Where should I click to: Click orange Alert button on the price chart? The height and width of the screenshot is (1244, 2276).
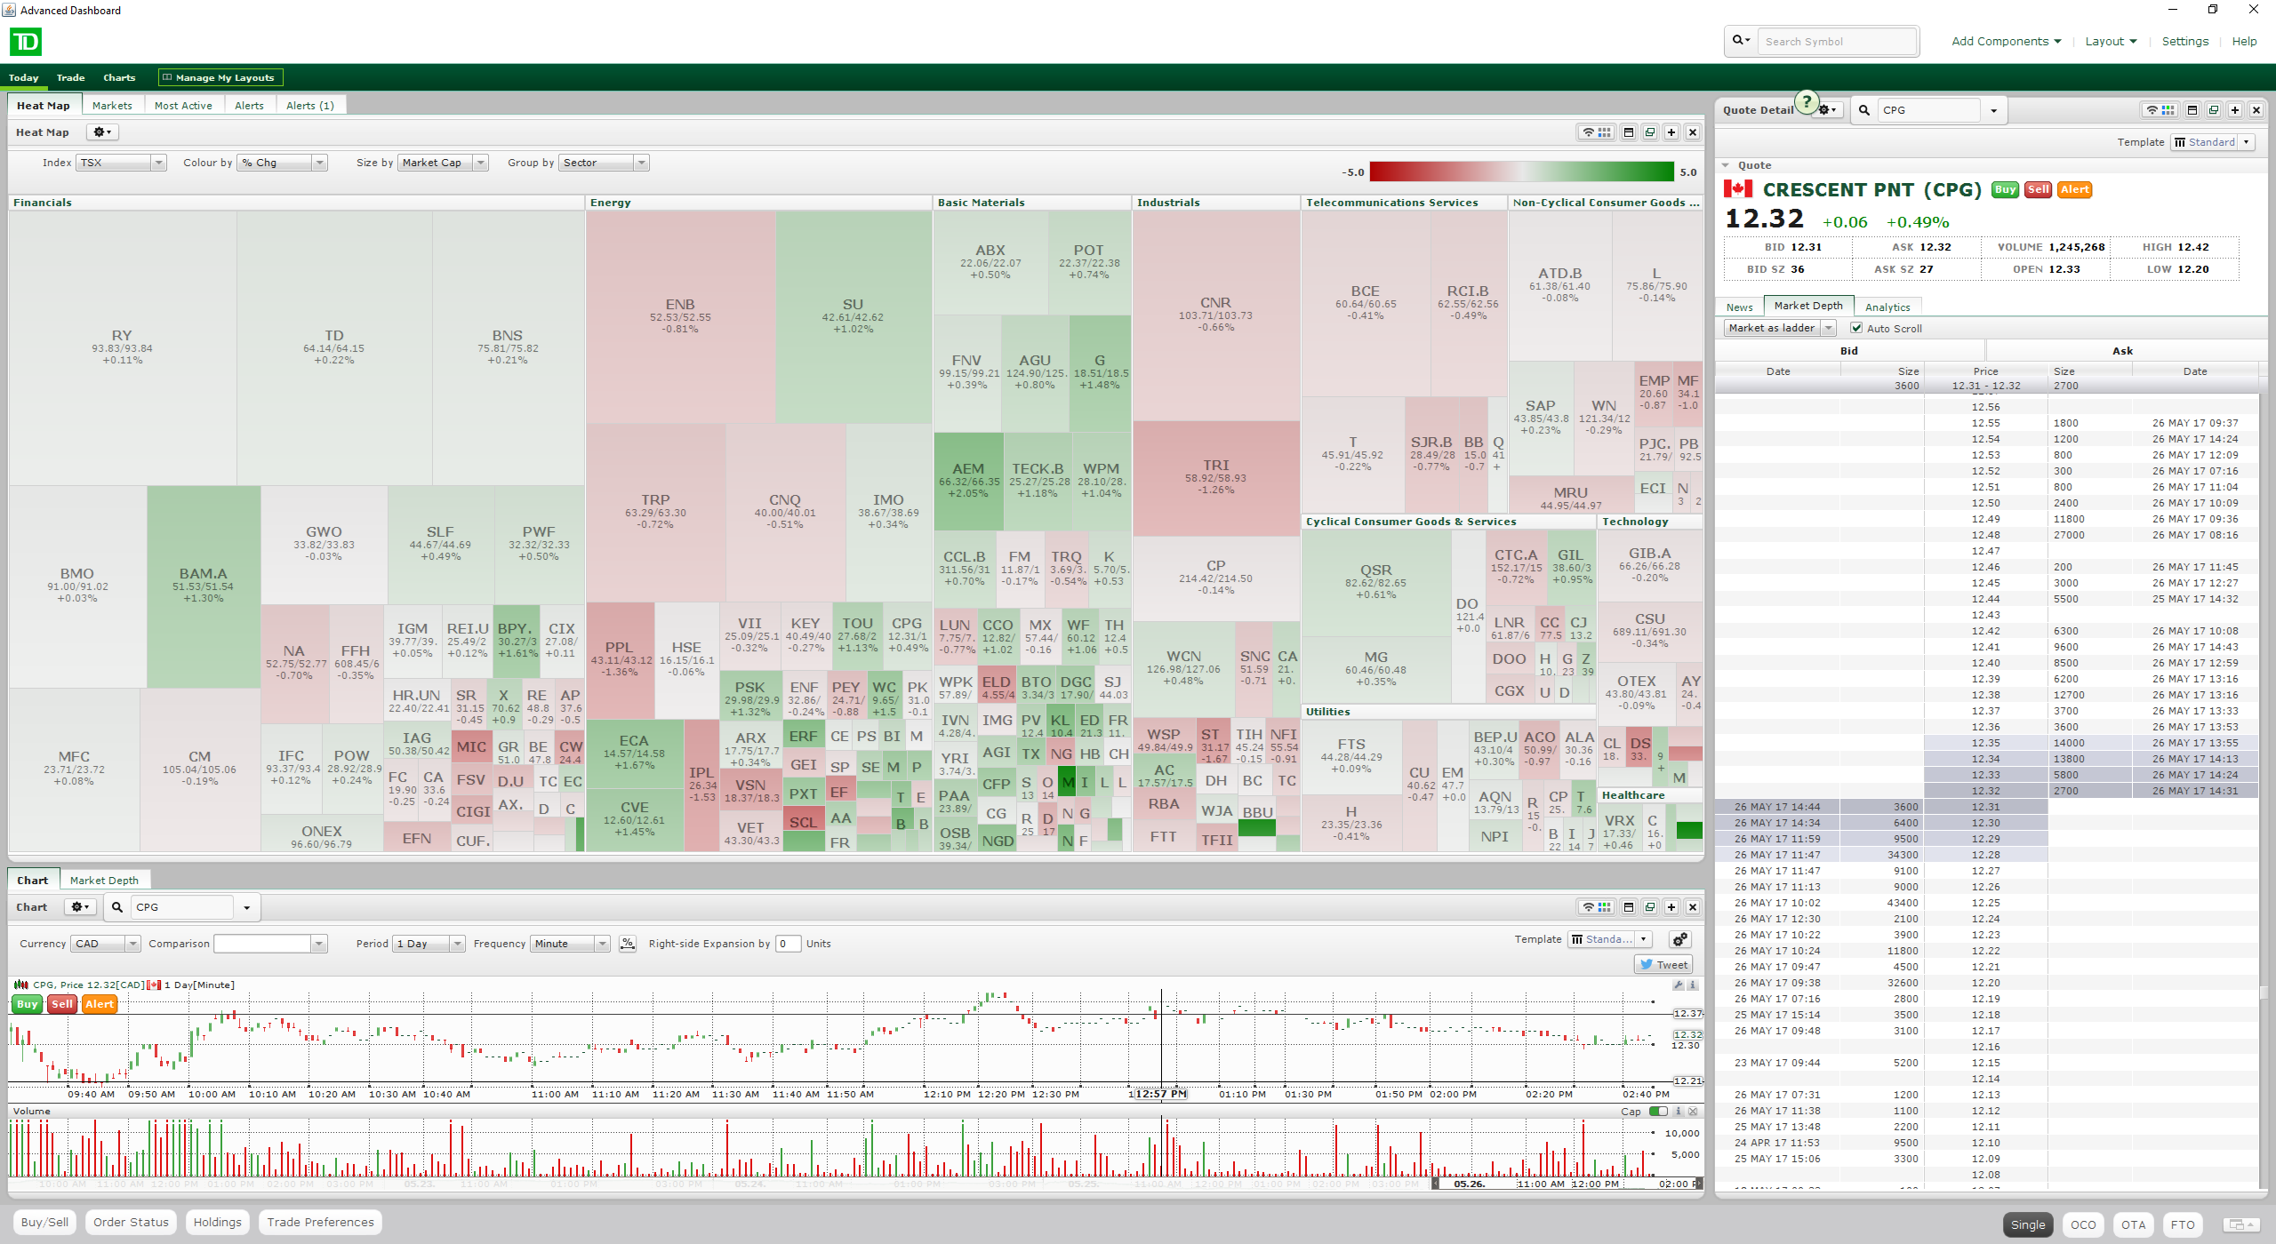[x=100, y=1004]
